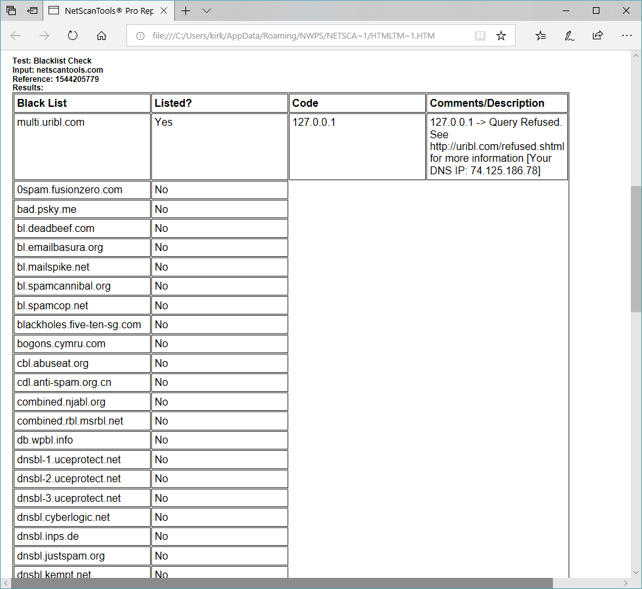The image size is (642, 589).
Task: Select bad.psky.me row text
Action: [x=47, y=209]
